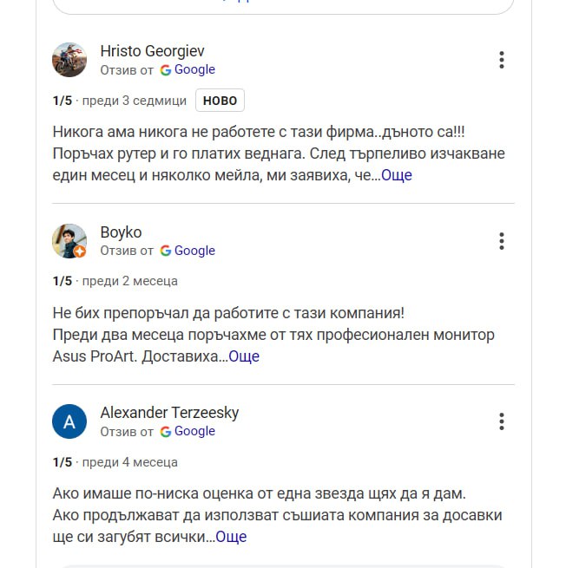Open Google link under Hristo Georgiev

[194, 70]
